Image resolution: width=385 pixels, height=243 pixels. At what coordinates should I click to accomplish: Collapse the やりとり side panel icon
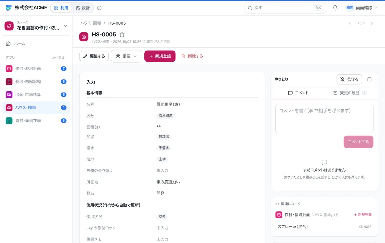pyautogui.click(x=370, y=79)
